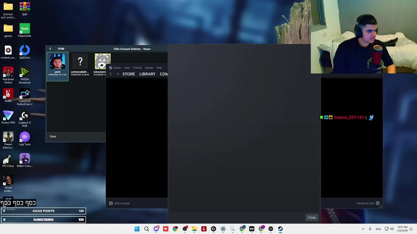Launch SplitCam from the desktop
Screen dimensions: 417x234
pos(24,52)
